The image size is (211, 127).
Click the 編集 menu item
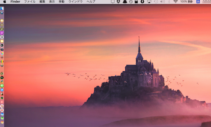pos(42,2)
